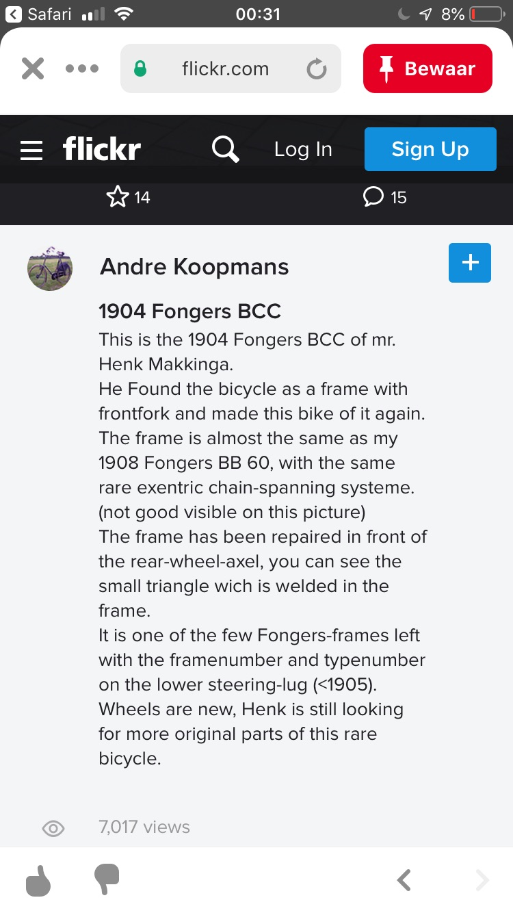Tap the flickr logo
This screenshot has width=513, height=913.
[x=102, y=149]
